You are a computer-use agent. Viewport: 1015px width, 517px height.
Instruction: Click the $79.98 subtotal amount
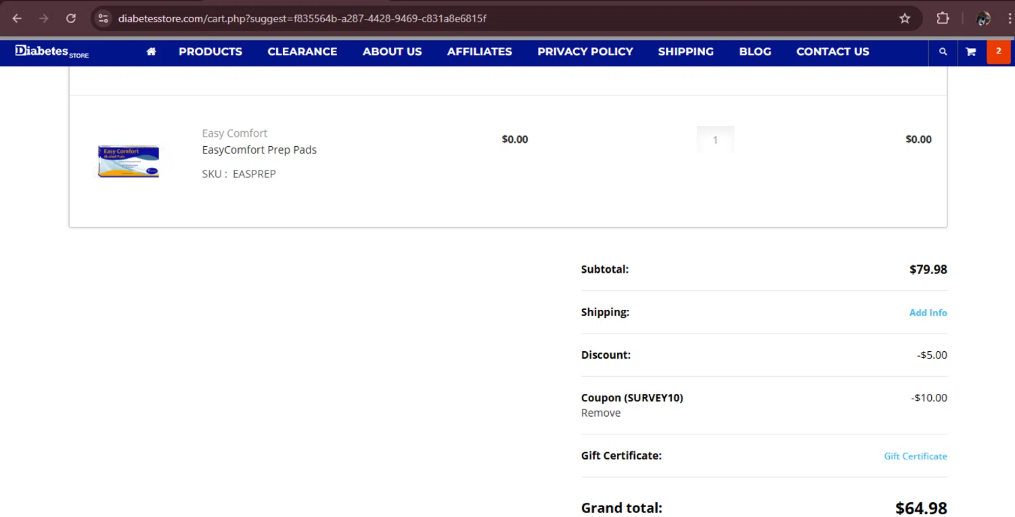(928, 269)
